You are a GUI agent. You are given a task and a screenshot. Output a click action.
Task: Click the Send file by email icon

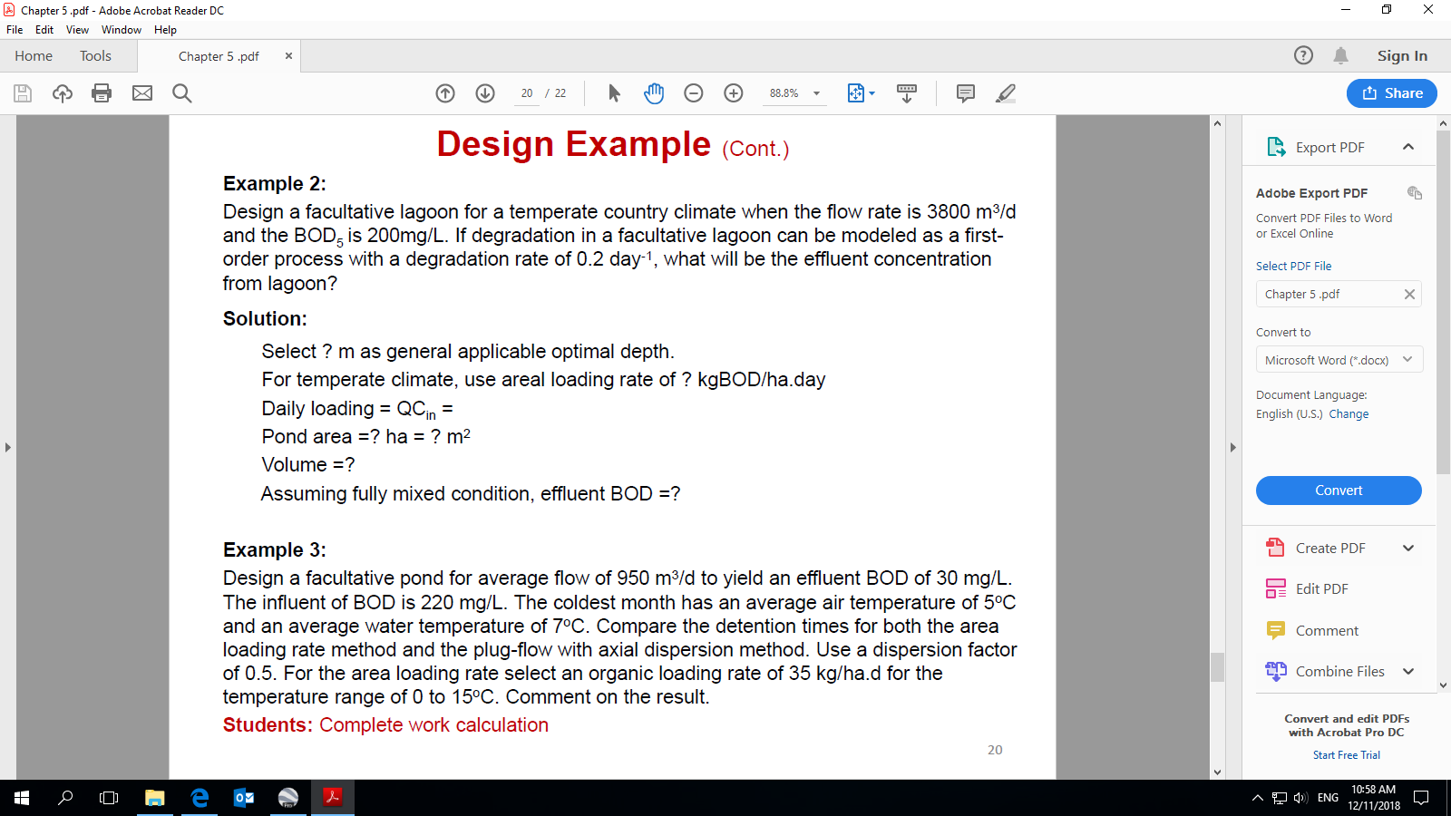[142, 93]
